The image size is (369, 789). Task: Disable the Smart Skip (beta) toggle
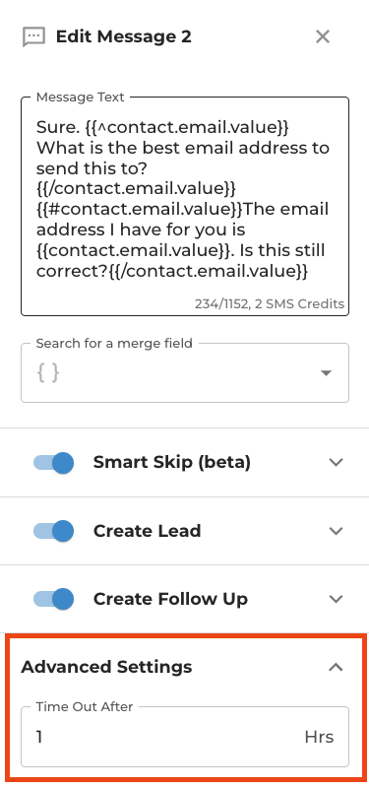coord(54,462)
